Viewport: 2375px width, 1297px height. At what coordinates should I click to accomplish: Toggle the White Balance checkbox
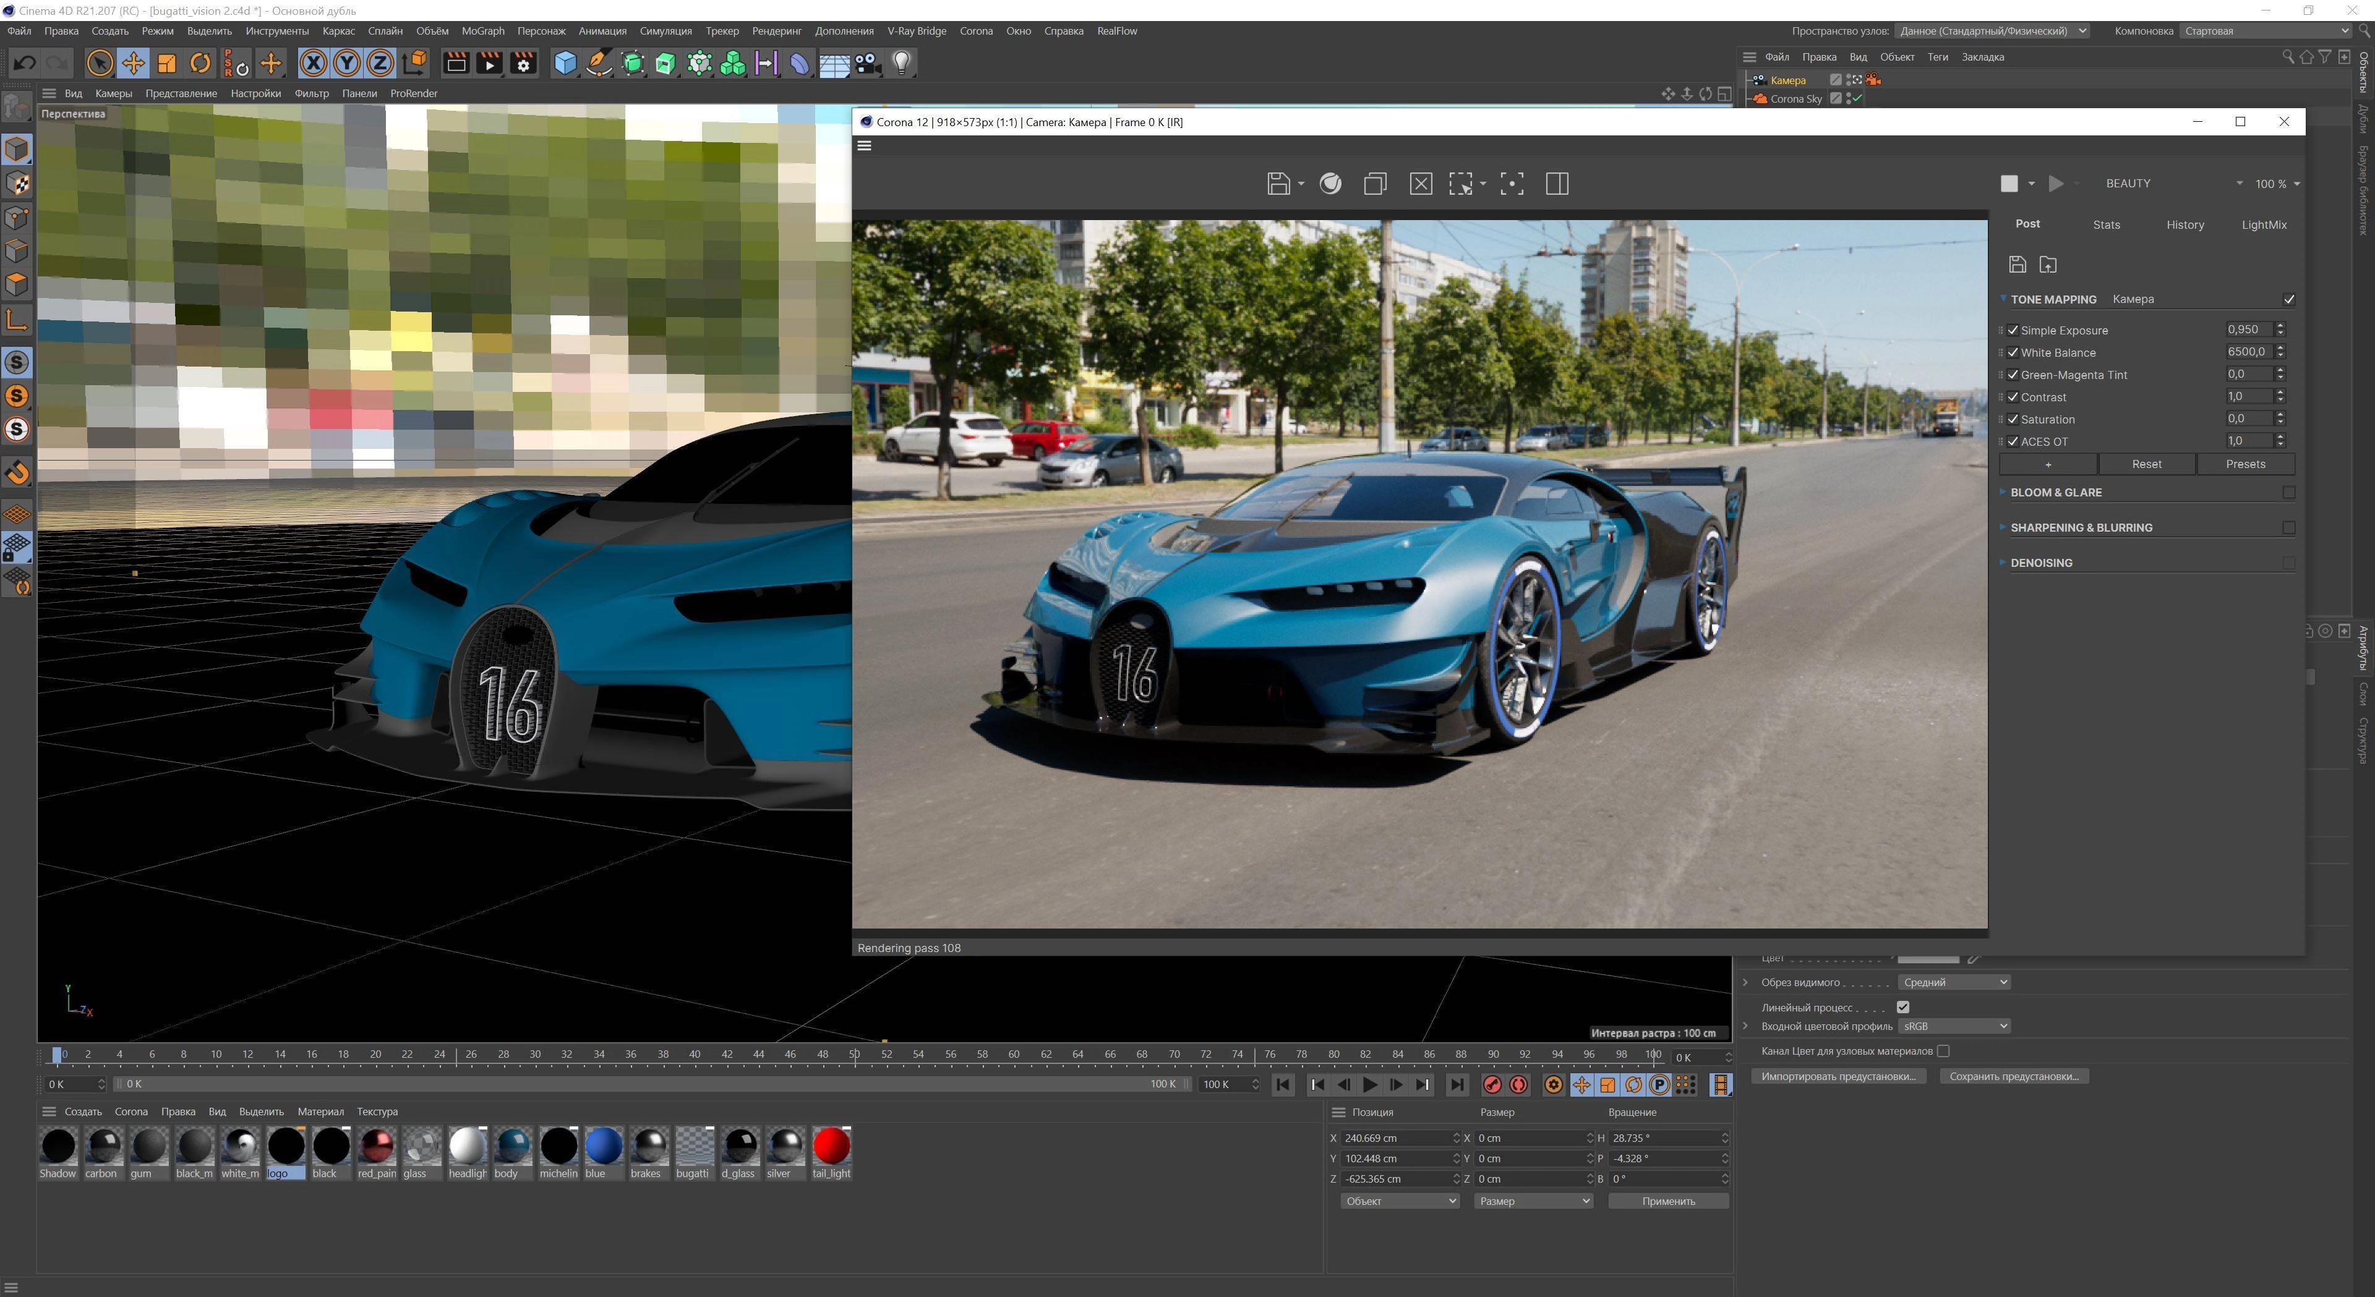(2013, 352)
